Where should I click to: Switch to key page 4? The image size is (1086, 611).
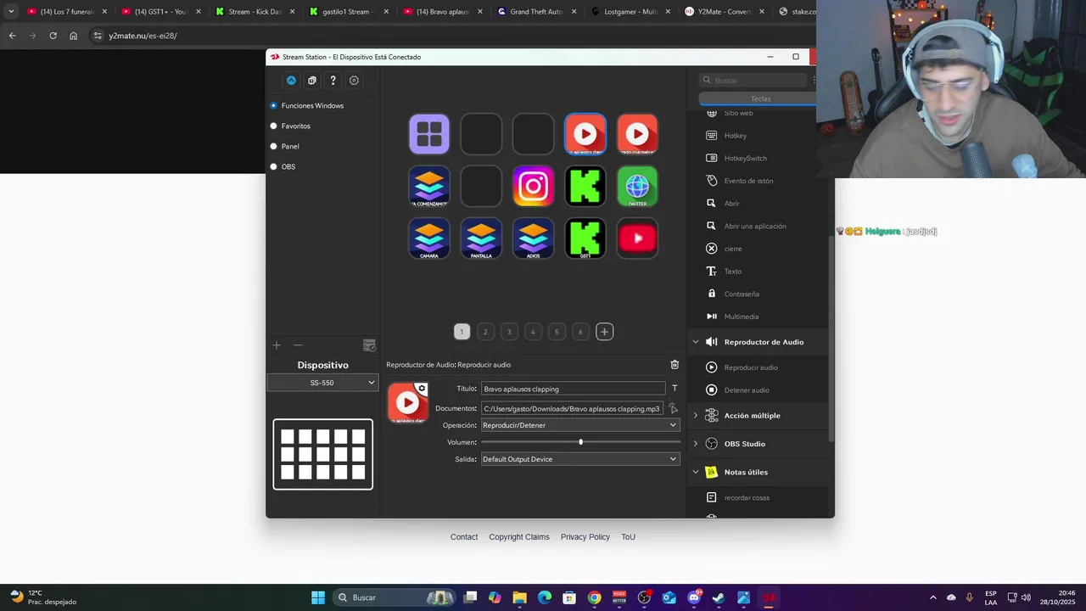533,332
